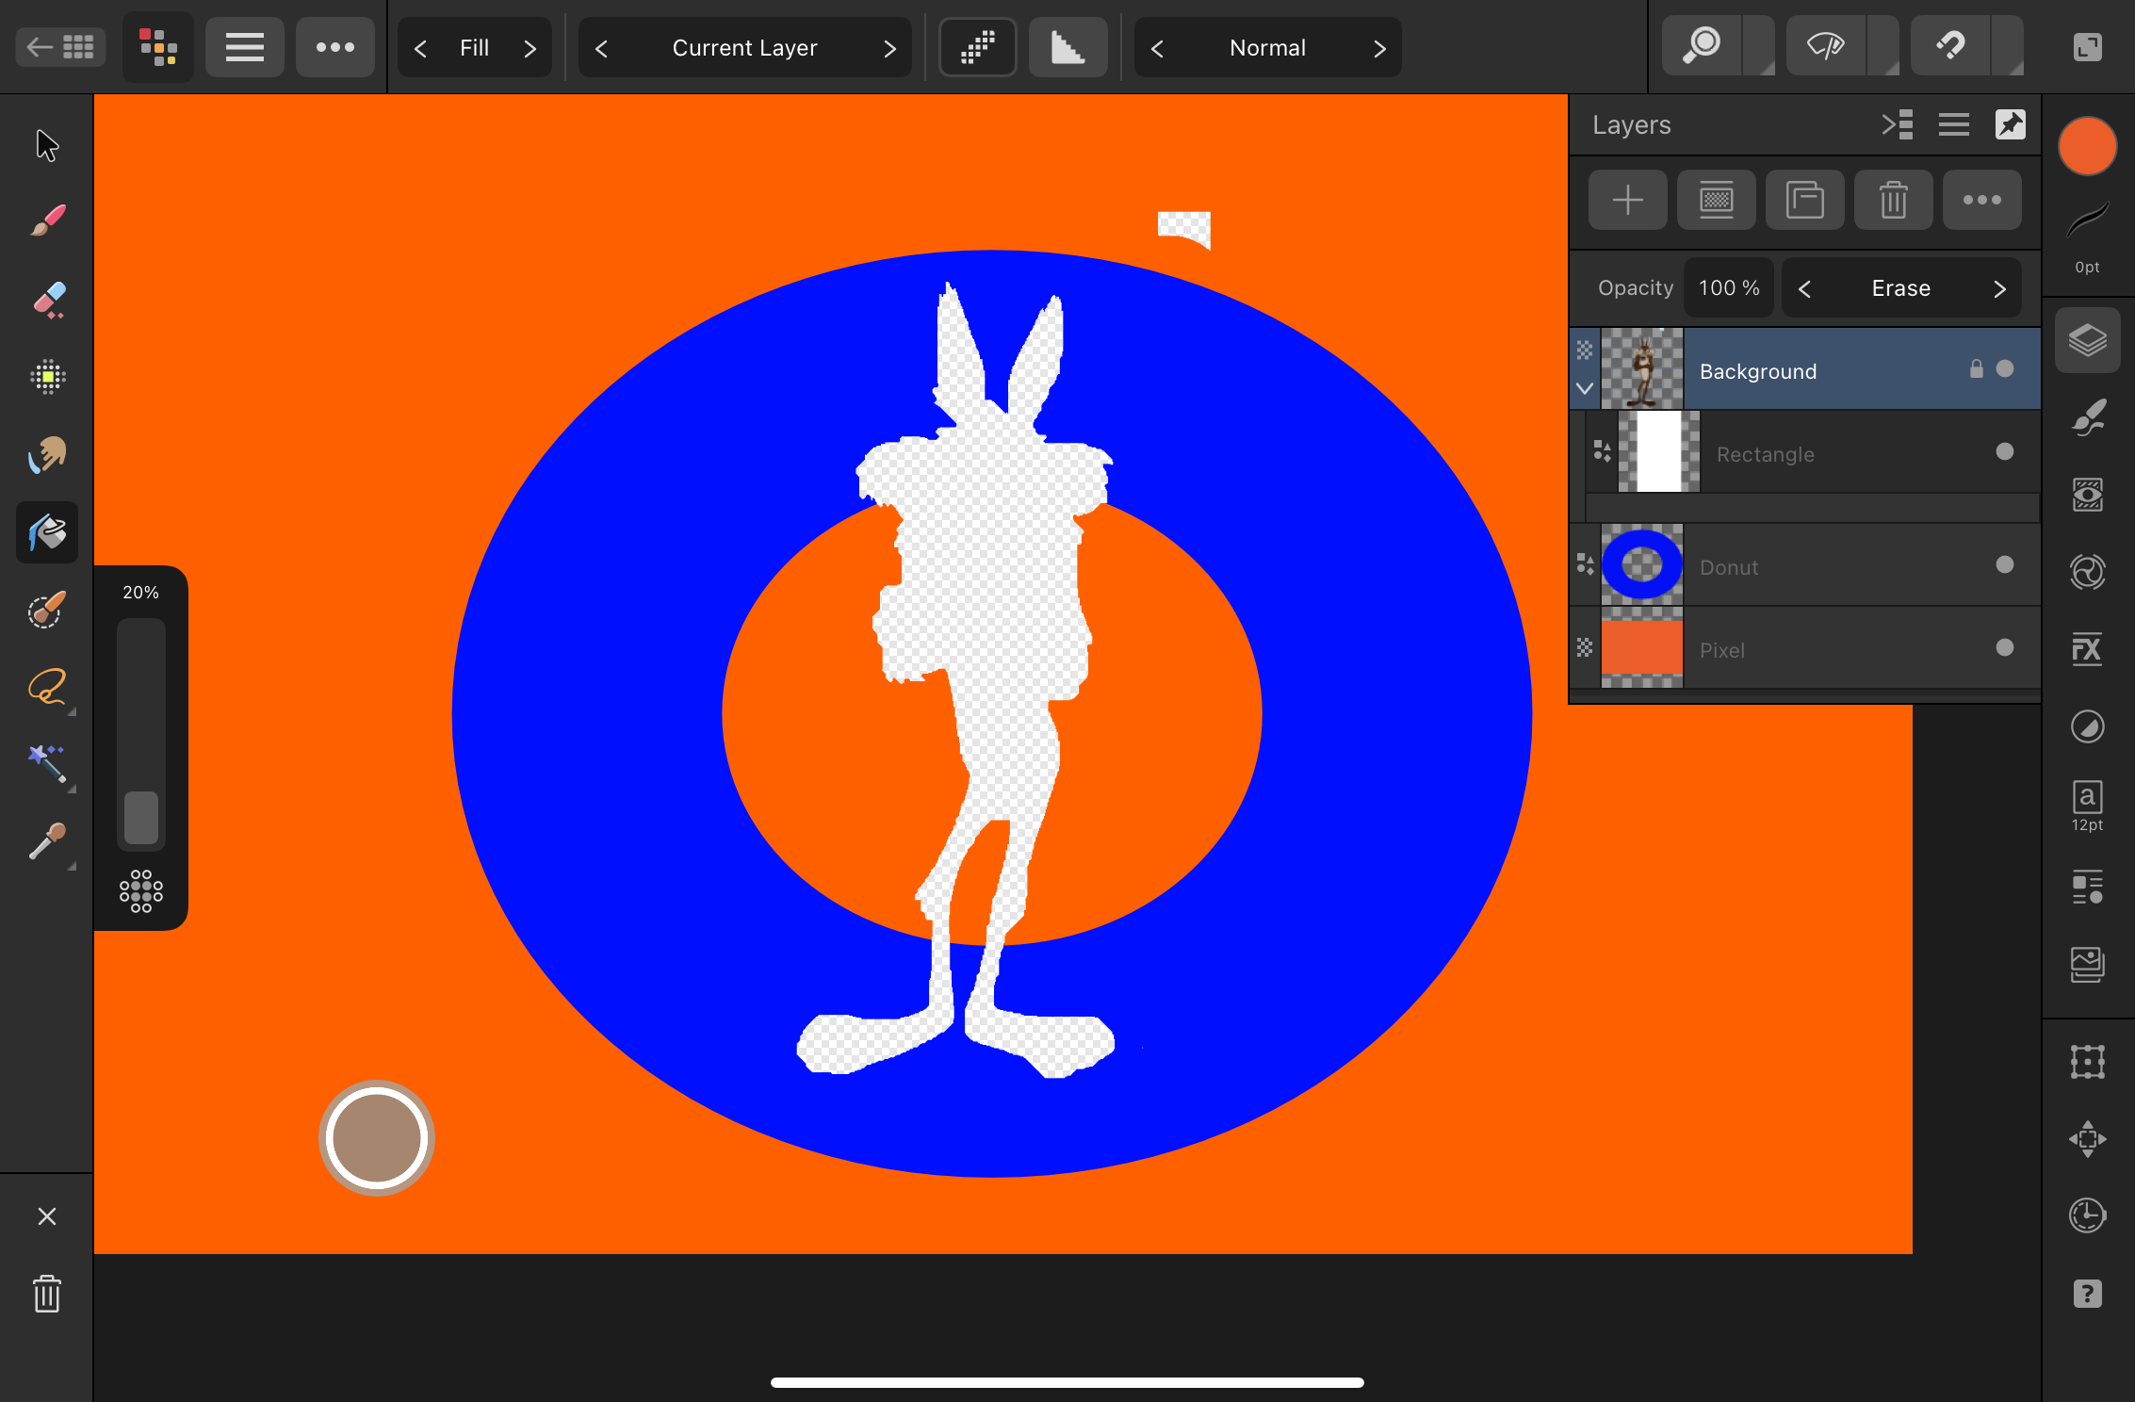Toggle the Layers panel pin
The image size is (2135, 1402).
(x=2010, y=124)
